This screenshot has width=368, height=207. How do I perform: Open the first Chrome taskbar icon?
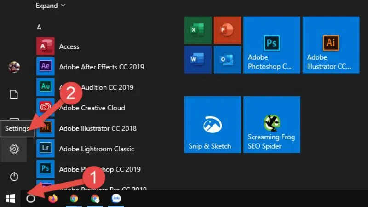click(74, 199)
